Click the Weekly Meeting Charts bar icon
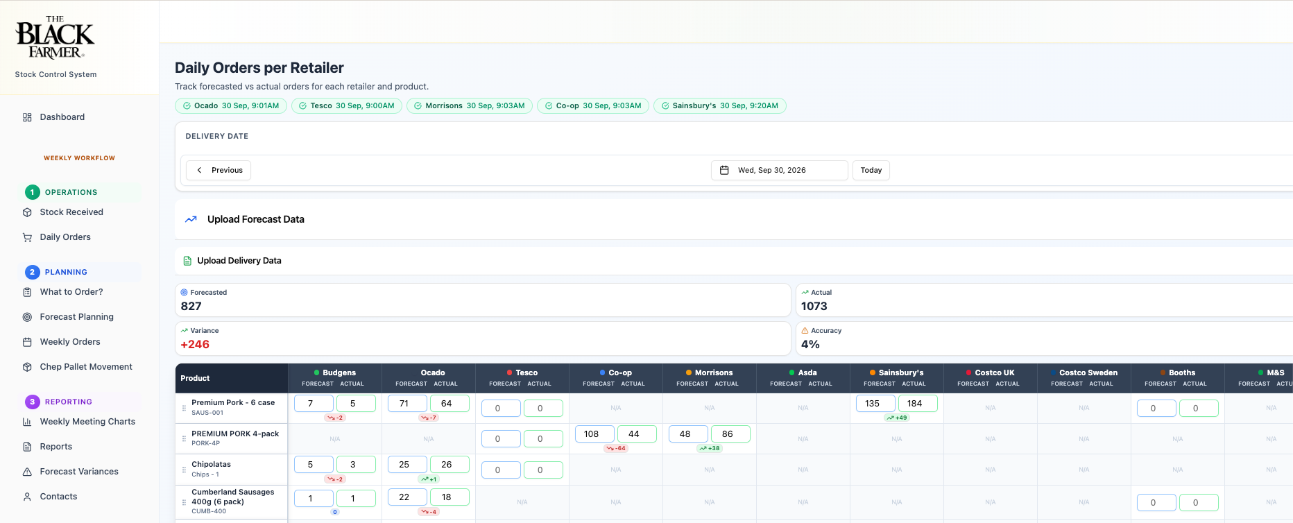This screenshot has height=523, width=1293. 27,422
